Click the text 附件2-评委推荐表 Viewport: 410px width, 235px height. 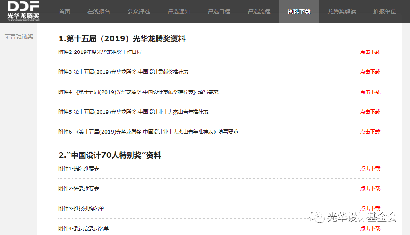coord(79,188)
